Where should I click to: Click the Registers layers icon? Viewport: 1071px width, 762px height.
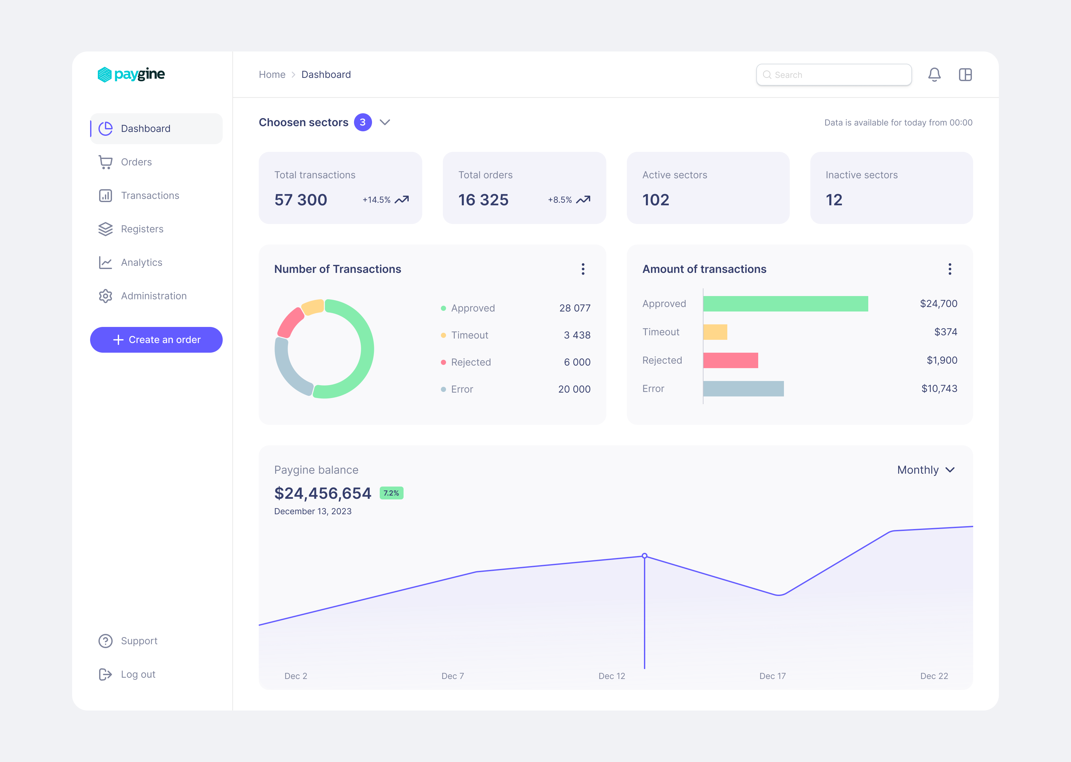click(105, 229)
